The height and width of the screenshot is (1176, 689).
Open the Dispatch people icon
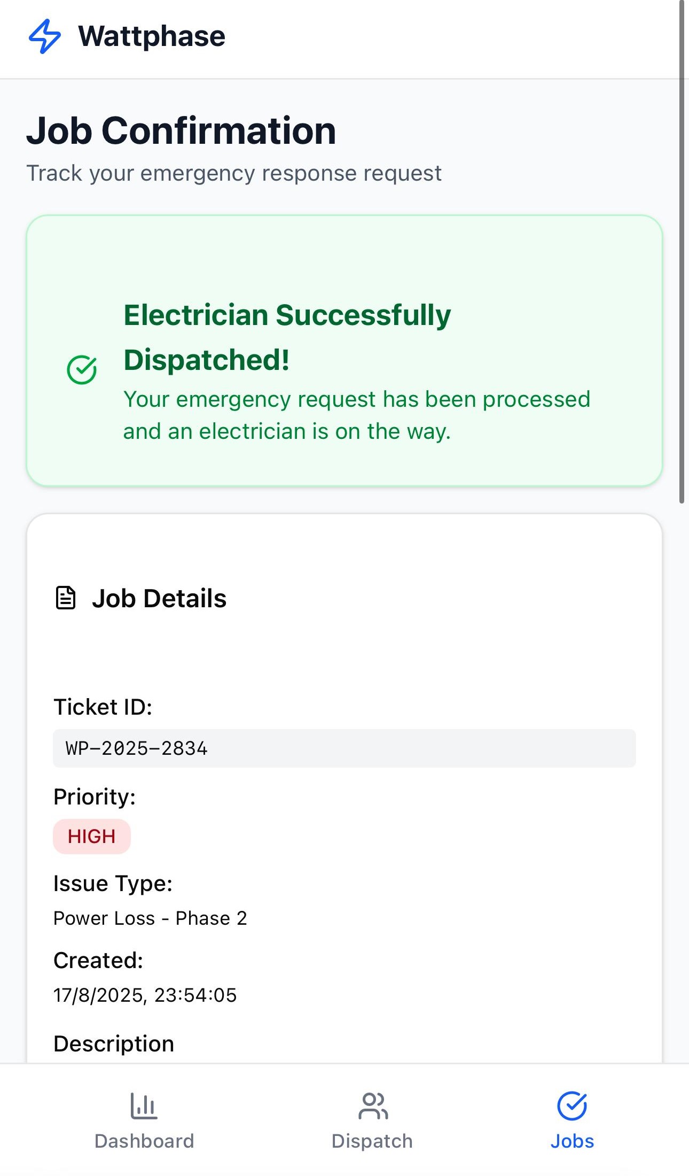coord(373,1106)
